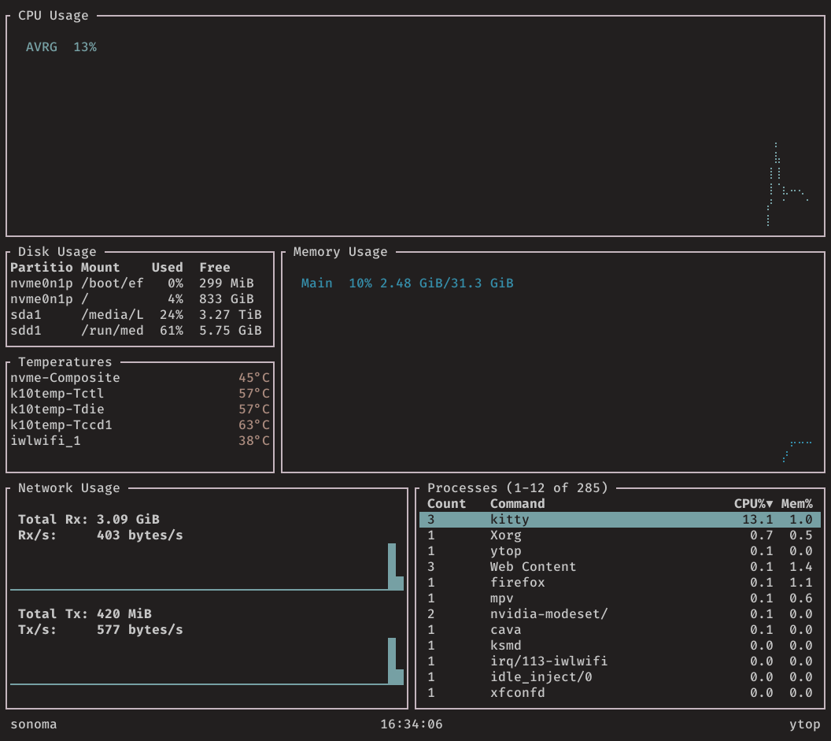Click the Network Usage panel title

coord(69,487)
